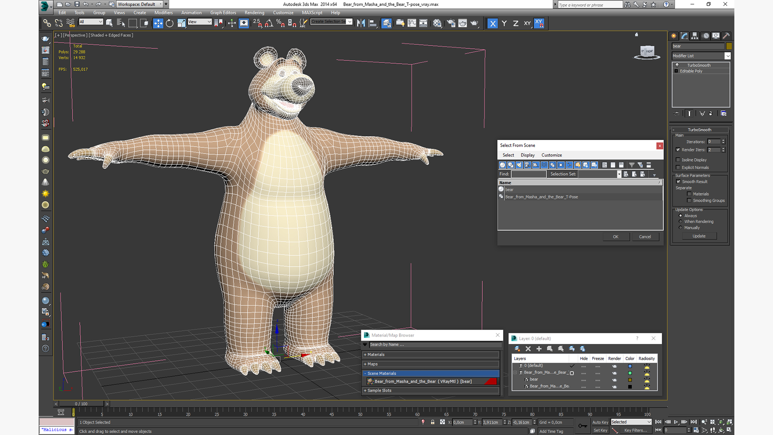Click the Select and Link chain icon
The image size is (773, 435).
(47, 23)
